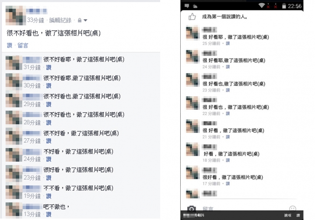Tap the battery icon in the status bar

click(x=283, y=6)
